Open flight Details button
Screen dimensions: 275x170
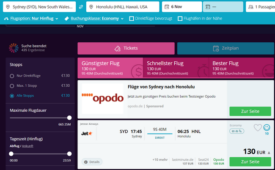coord(92,162)
